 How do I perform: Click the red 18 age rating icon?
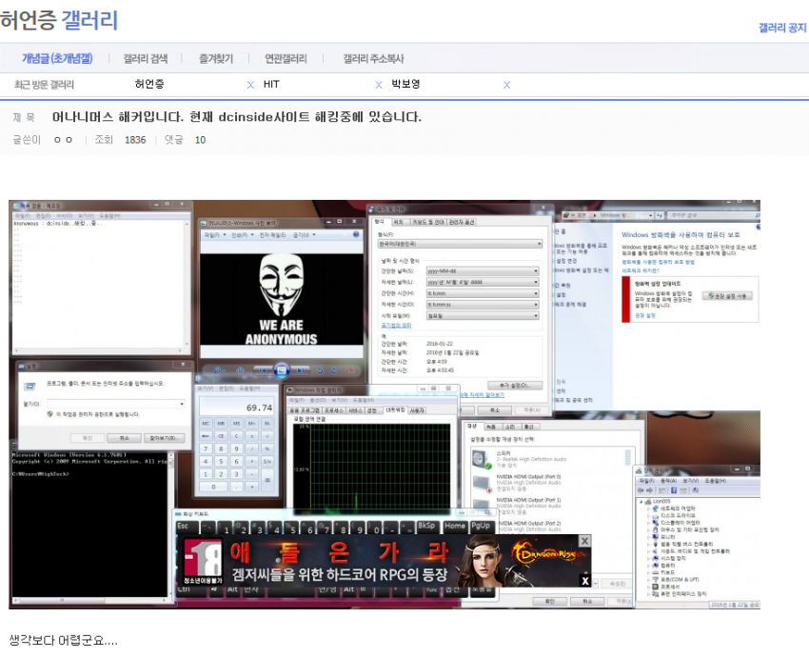[203, 559]
